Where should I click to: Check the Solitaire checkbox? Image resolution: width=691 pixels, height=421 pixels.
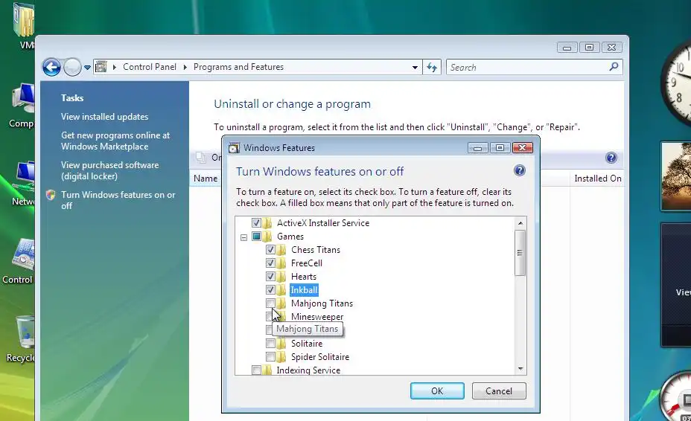coord(270,344)
